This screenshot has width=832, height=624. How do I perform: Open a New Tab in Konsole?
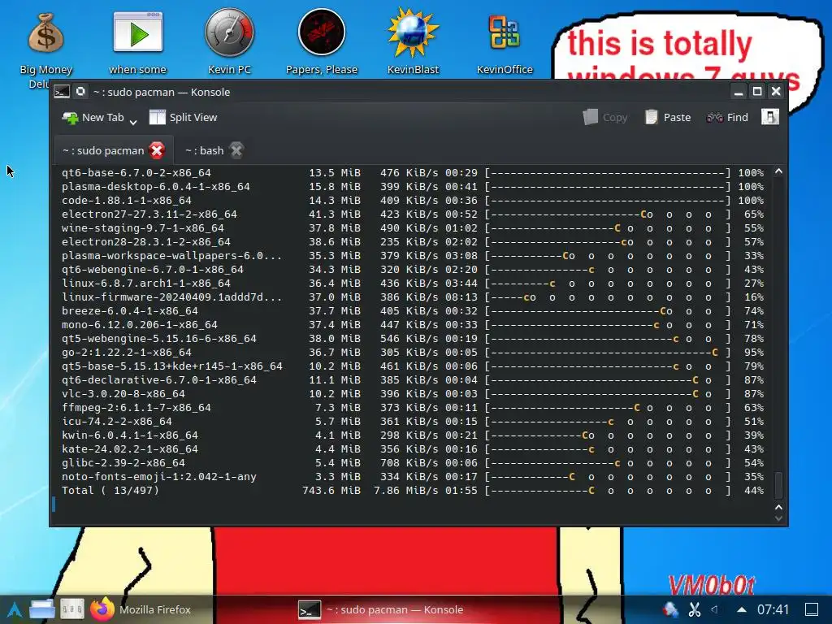click(x=93, y=117)
